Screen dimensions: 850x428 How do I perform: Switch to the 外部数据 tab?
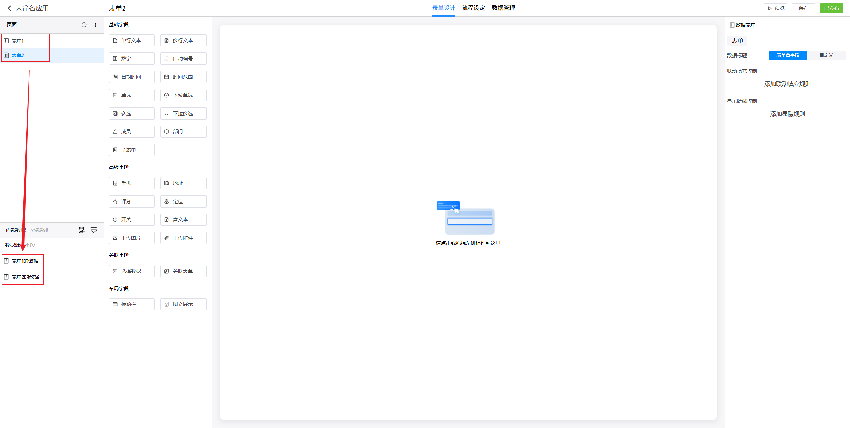click(41, 230)
